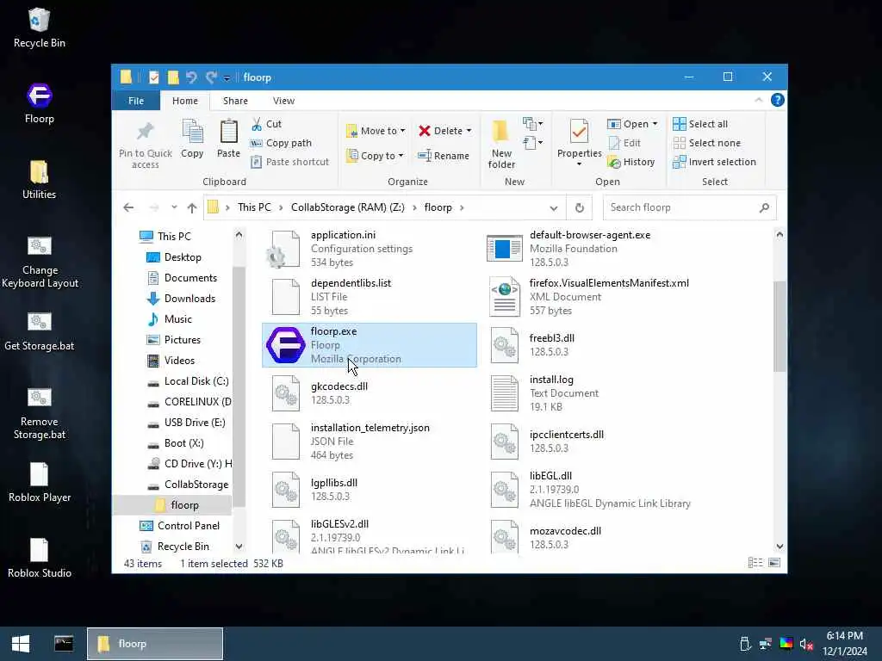Viewport: 882px width, 661px height.
Task: Go back to previous folder
Action: (x=129, y=208)
